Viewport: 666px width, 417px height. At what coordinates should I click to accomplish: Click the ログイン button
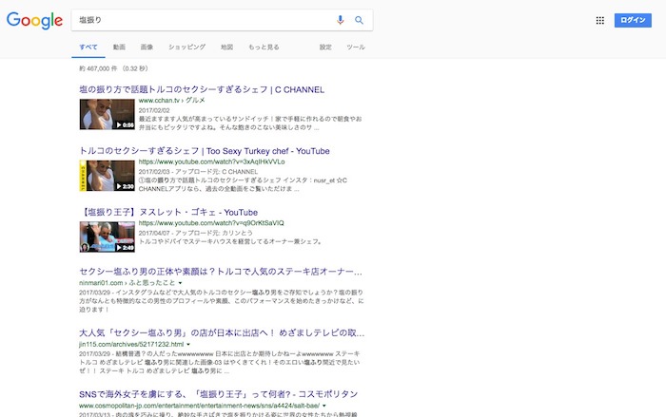633,20
